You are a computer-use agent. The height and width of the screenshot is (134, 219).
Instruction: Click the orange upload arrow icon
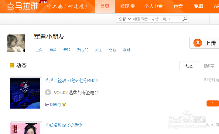198,43
